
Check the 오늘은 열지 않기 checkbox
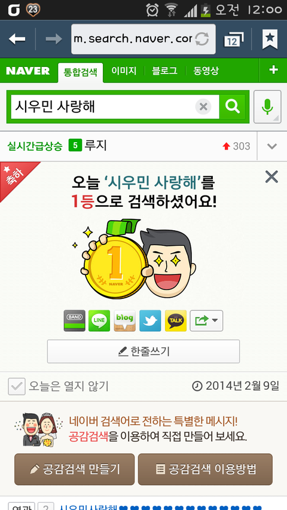click(17, 386)
